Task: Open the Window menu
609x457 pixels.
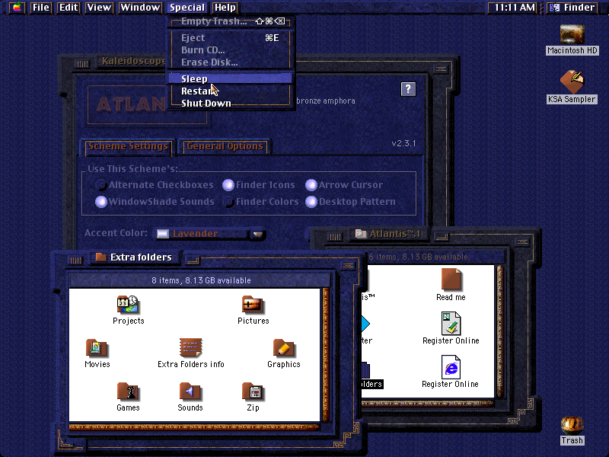Action: click(x=140, y=8)
